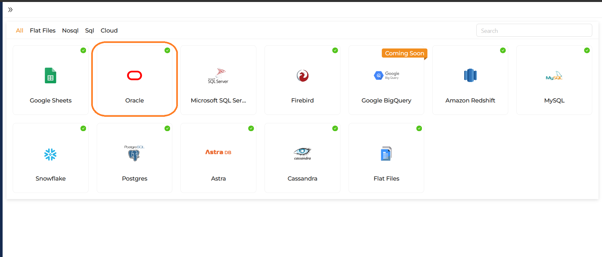Select the Oracle database connector

coord(134,80)
